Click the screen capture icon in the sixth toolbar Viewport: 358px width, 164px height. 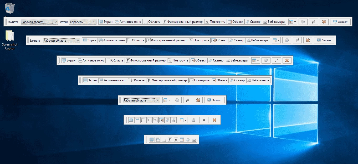tap(131, 120)
